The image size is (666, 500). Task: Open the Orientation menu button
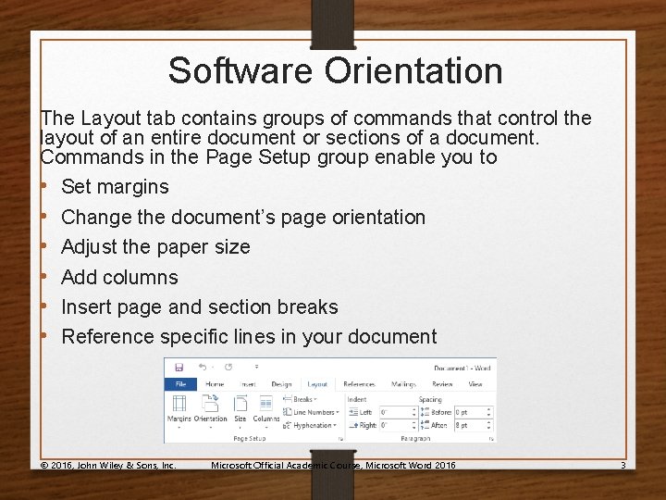[210, 411]
